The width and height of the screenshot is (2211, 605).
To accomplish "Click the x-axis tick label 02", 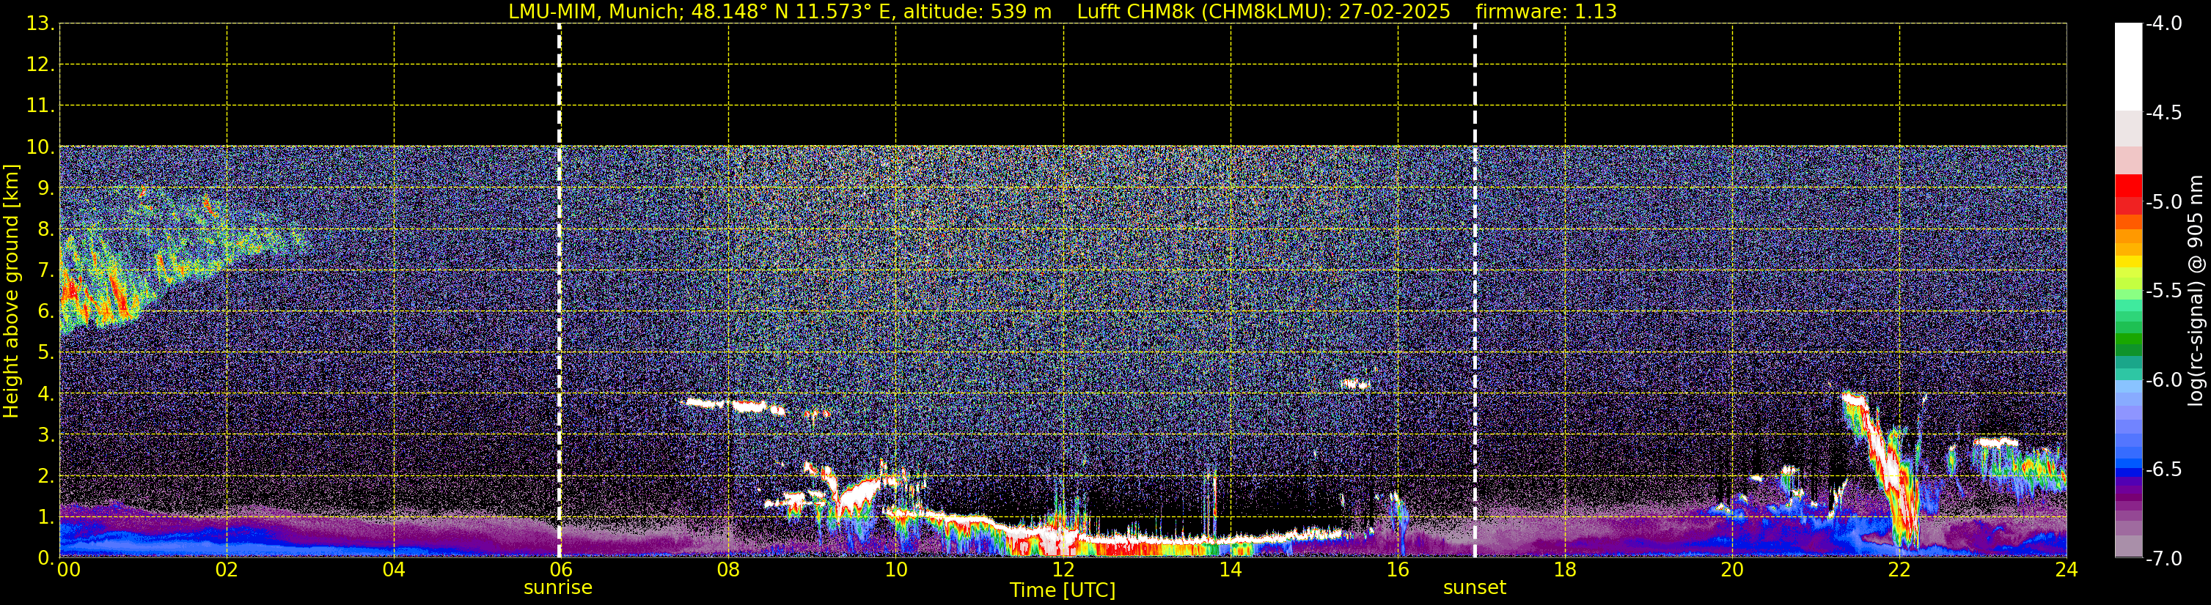I will 227,570.
